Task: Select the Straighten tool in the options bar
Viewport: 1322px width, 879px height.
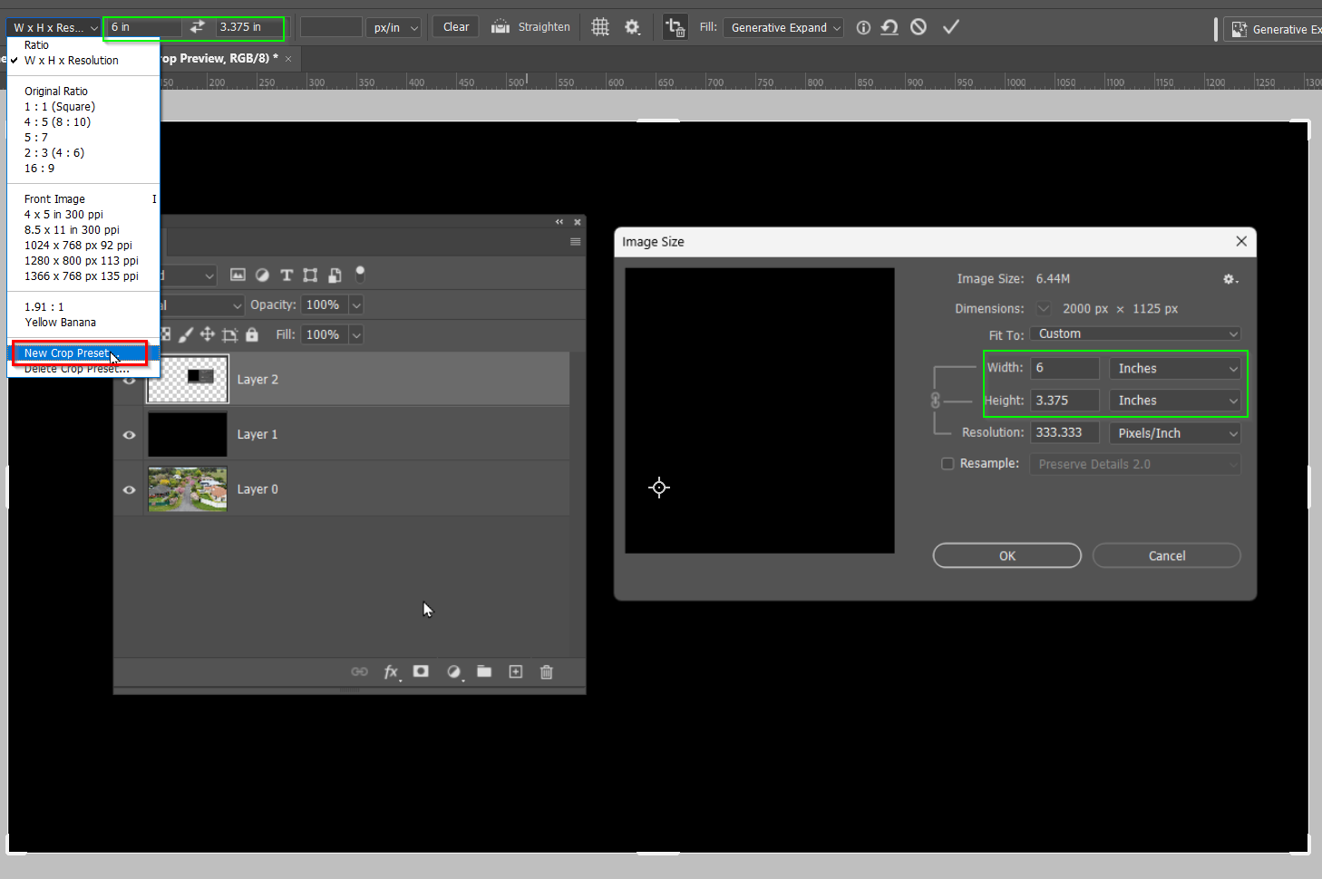Action: click(x=530, y=26)
